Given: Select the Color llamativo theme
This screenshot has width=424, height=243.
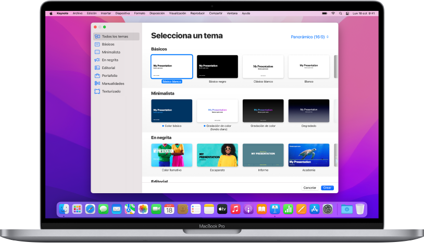Looking at the screenshot, I should 172,155.
